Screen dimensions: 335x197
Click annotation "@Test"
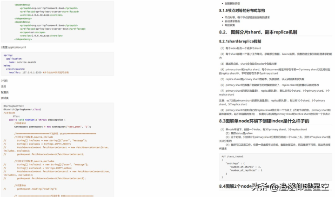16,116
